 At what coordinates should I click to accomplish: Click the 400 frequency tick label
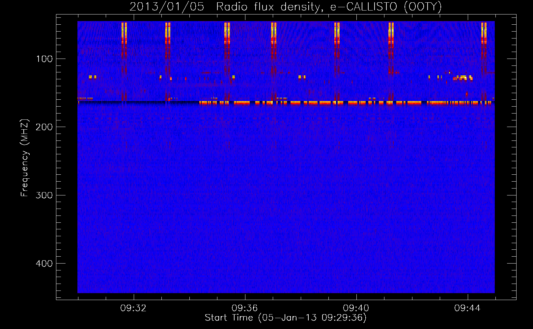coord(44,264)
